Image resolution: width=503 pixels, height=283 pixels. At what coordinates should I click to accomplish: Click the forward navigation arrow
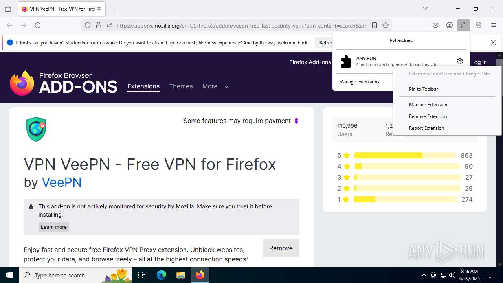point(24,25)
